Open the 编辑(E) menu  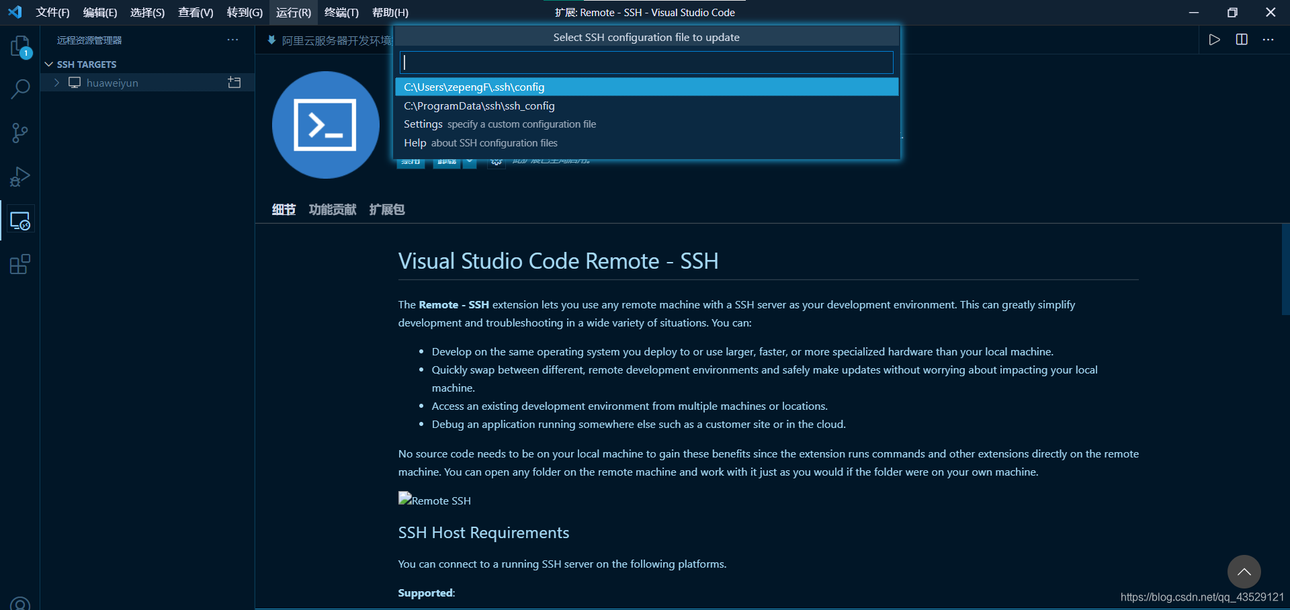click(100, 12)
